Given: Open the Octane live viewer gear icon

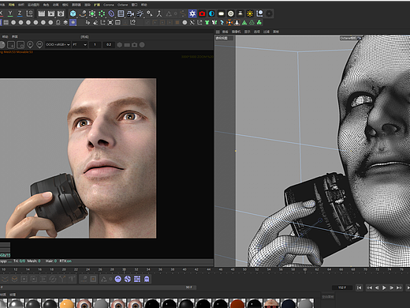Looking at the screenshot, I should (192, 13).
